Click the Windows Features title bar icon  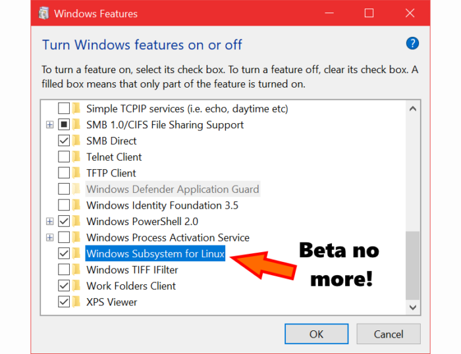44,14
